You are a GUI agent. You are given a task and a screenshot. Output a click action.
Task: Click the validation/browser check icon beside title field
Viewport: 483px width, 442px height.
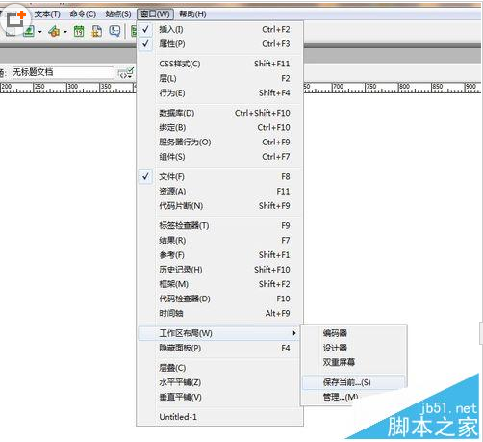(125, 73)
